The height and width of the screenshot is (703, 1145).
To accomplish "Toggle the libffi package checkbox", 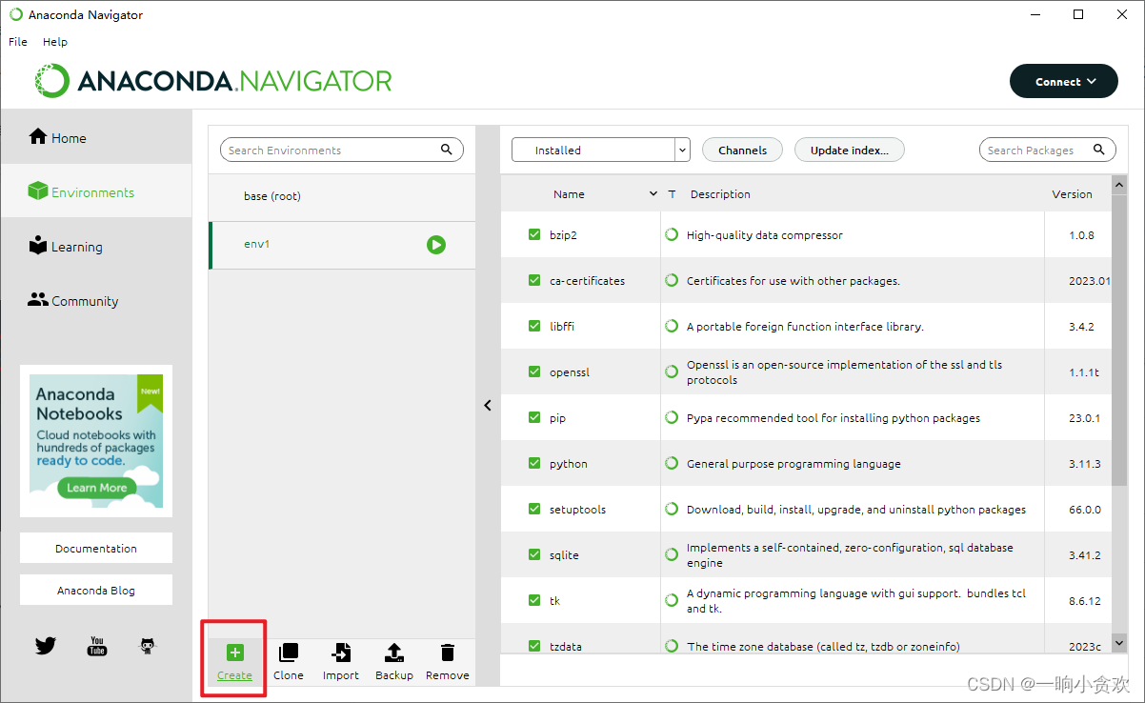I will coord(534,326).
